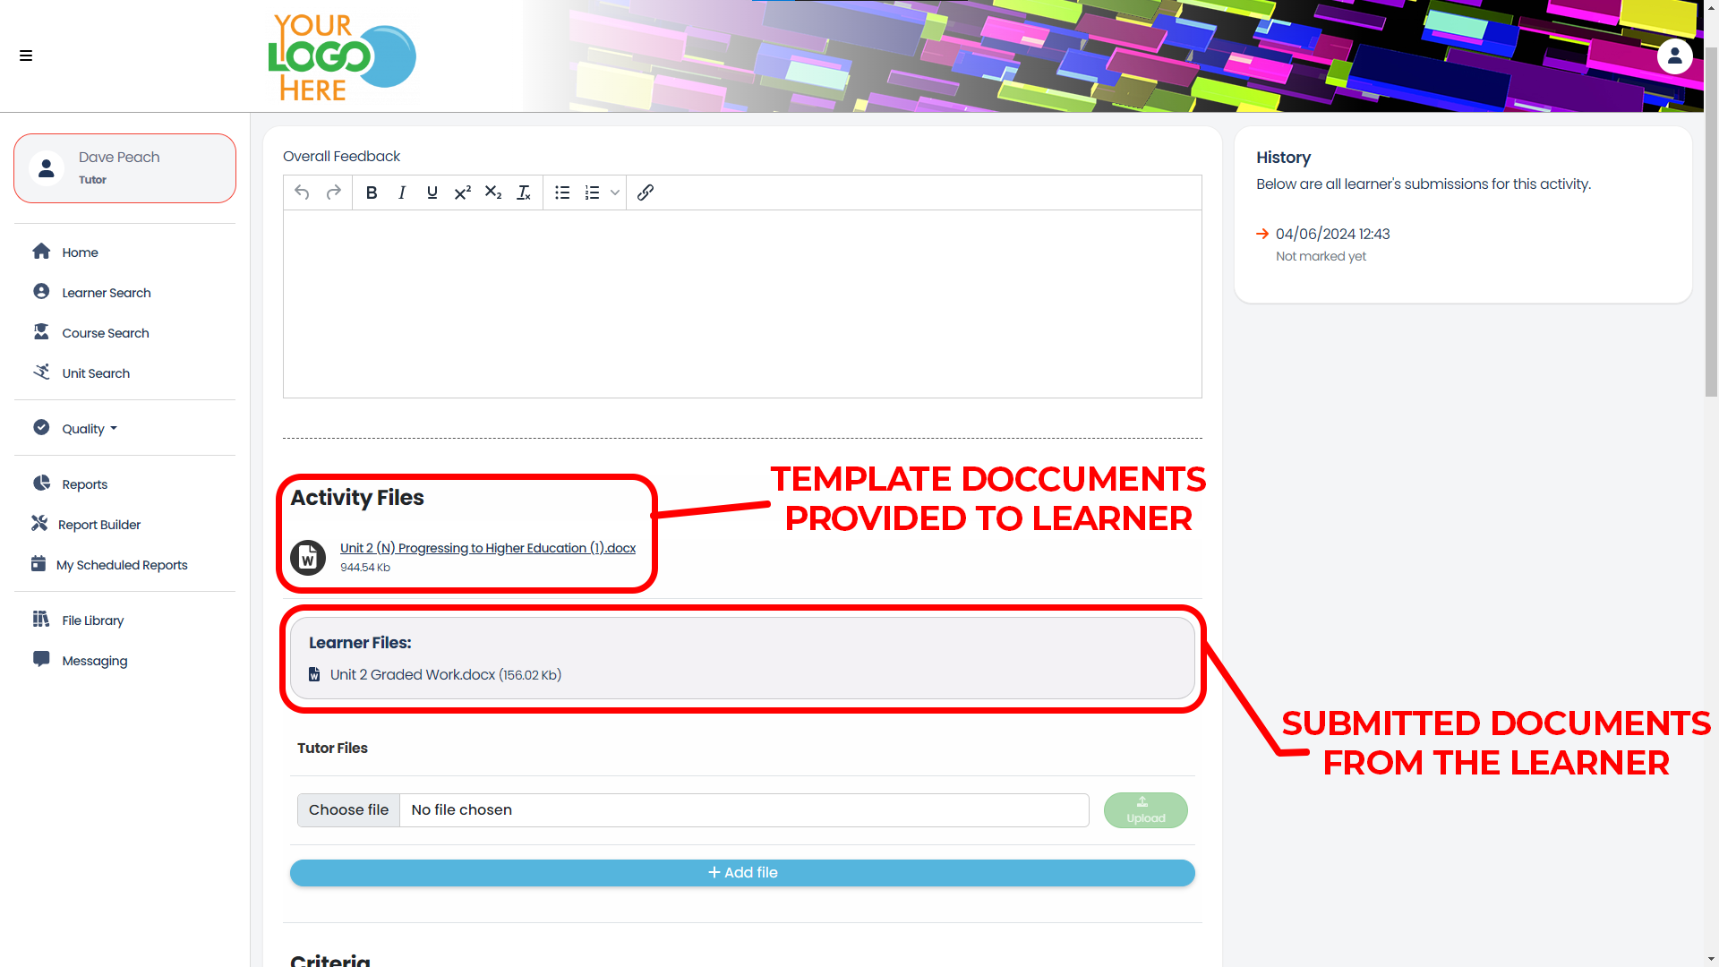Click the 'No file chosen' field

(744, 809)
